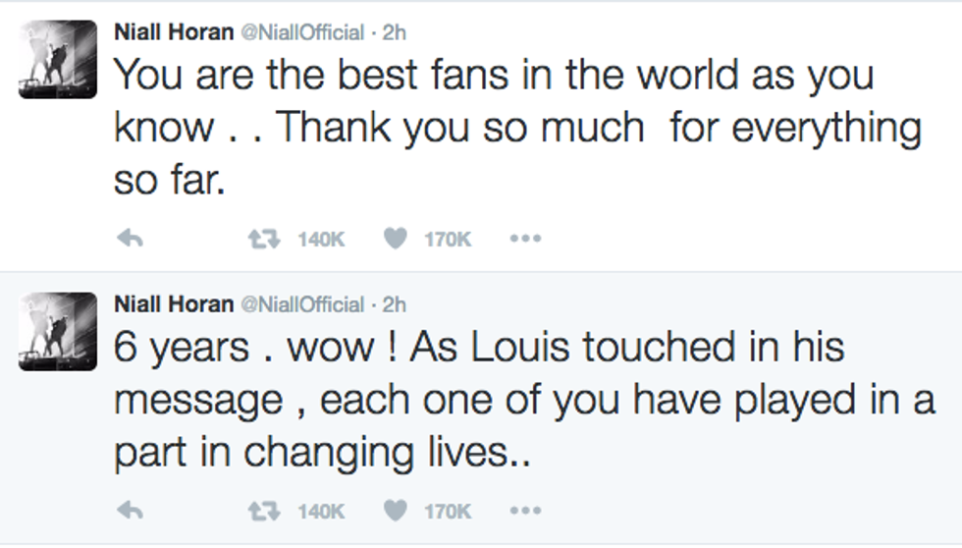Reply to the '6 years . wow' tweet

coord(131,511)
